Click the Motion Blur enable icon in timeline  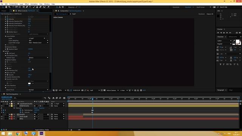coord(60,98)
